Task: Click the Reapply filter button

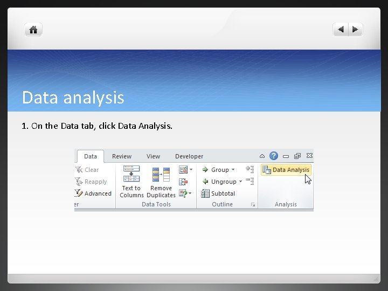Action: tap(91, 182)
